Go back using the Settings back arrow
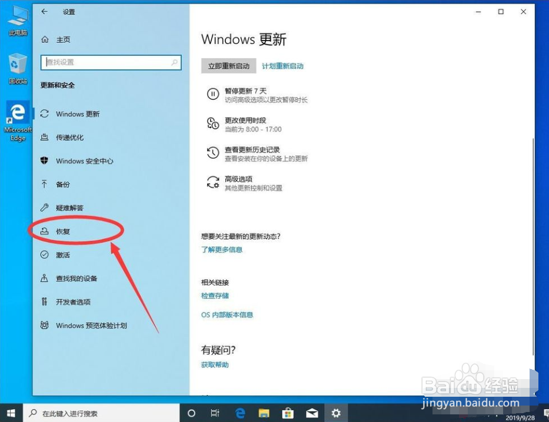This screenshot has height=422, width=549. click(45, 12)
